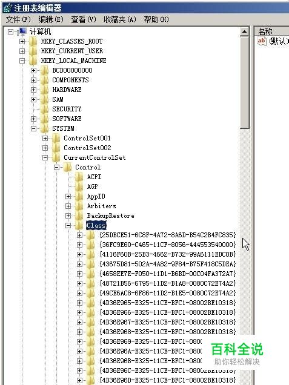
Task: Expand the BCD00000000 key
Action: click(34, 70)
